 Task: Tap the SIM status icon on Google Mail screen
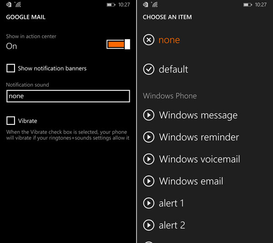click(9, 5)
